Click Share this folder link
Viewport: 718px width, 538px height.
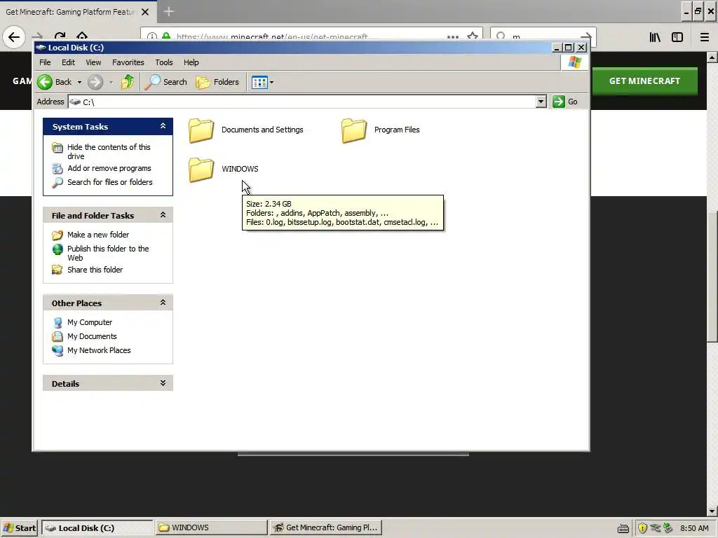[95, 270]
